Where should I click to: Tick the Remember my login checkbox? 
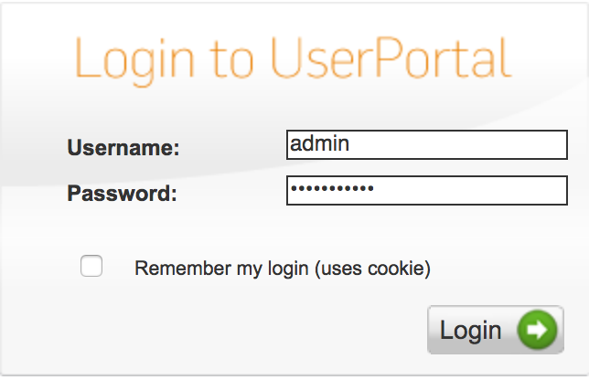point(91,267)
